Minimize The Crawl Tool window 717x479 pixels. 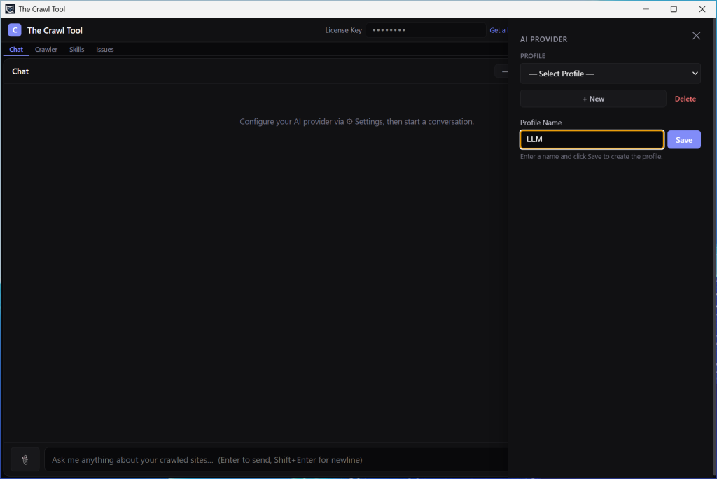tap(646, 9)
